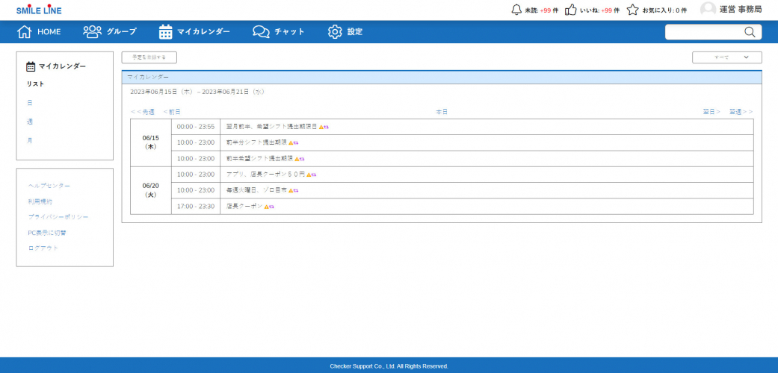This screenshot has width=778, height=373.
Task: Open チャット speech bubble icon
Action: coord(261,31)
